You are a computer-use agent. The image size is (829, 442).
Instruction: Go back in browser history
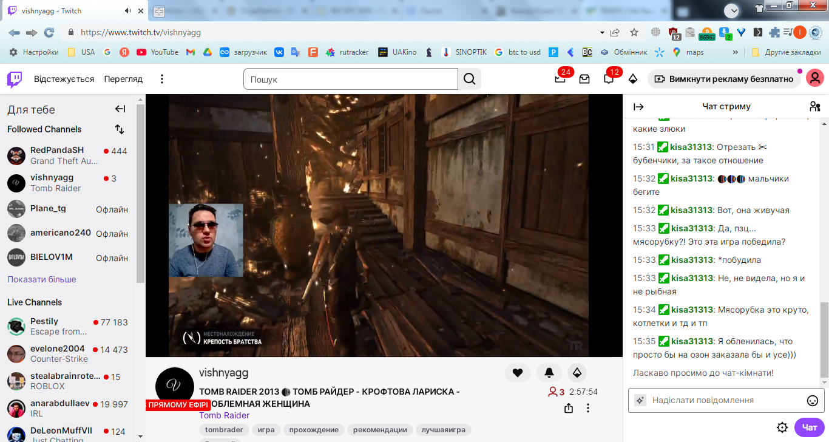(14, 32)
